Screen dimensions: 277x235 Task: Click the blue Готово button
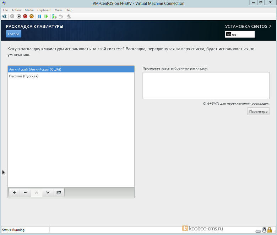[13, 34]
